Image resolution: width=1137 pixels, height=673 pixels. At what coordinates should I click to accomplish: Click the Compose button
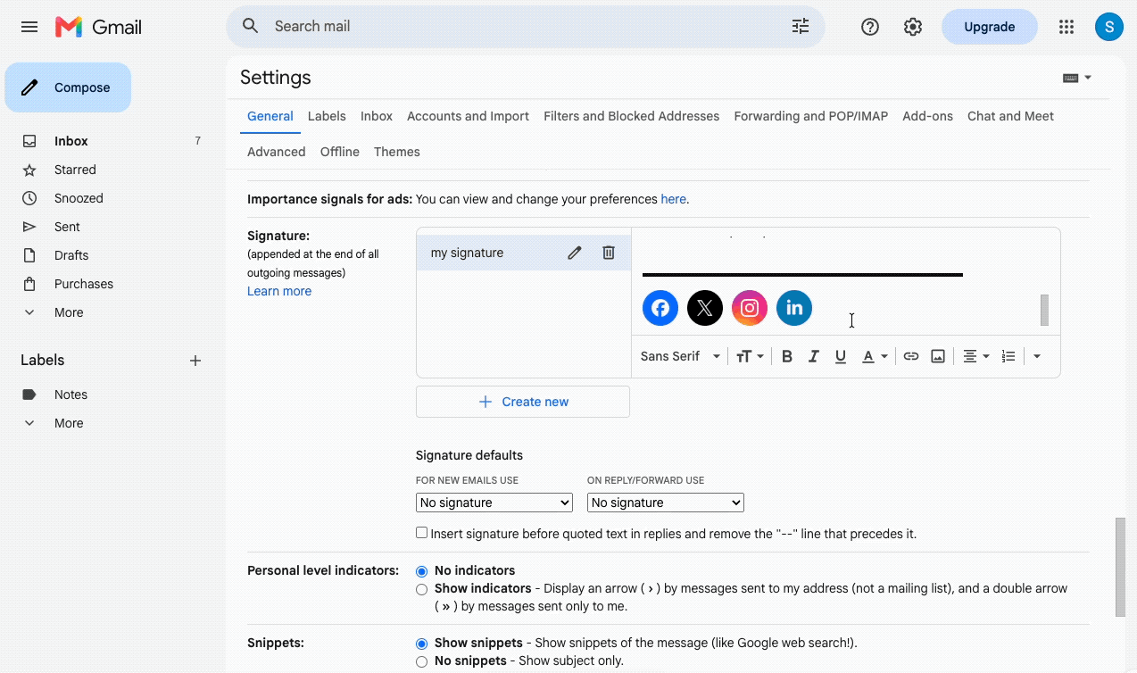68,87
